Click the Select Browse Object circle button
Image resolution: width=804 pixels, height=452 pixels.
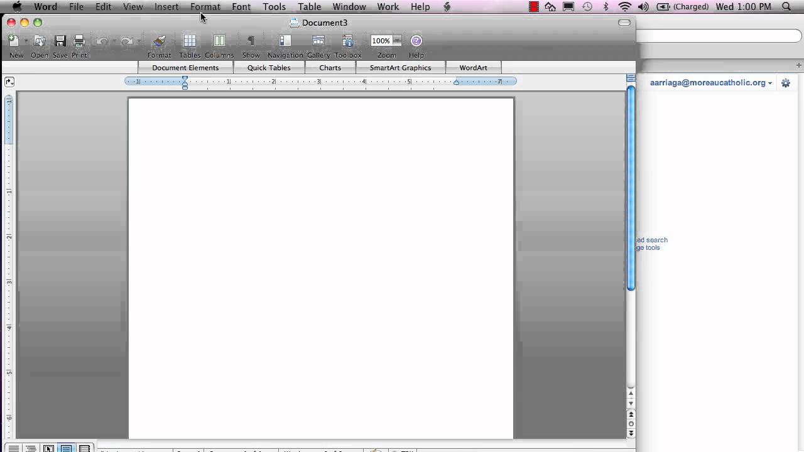631,424
